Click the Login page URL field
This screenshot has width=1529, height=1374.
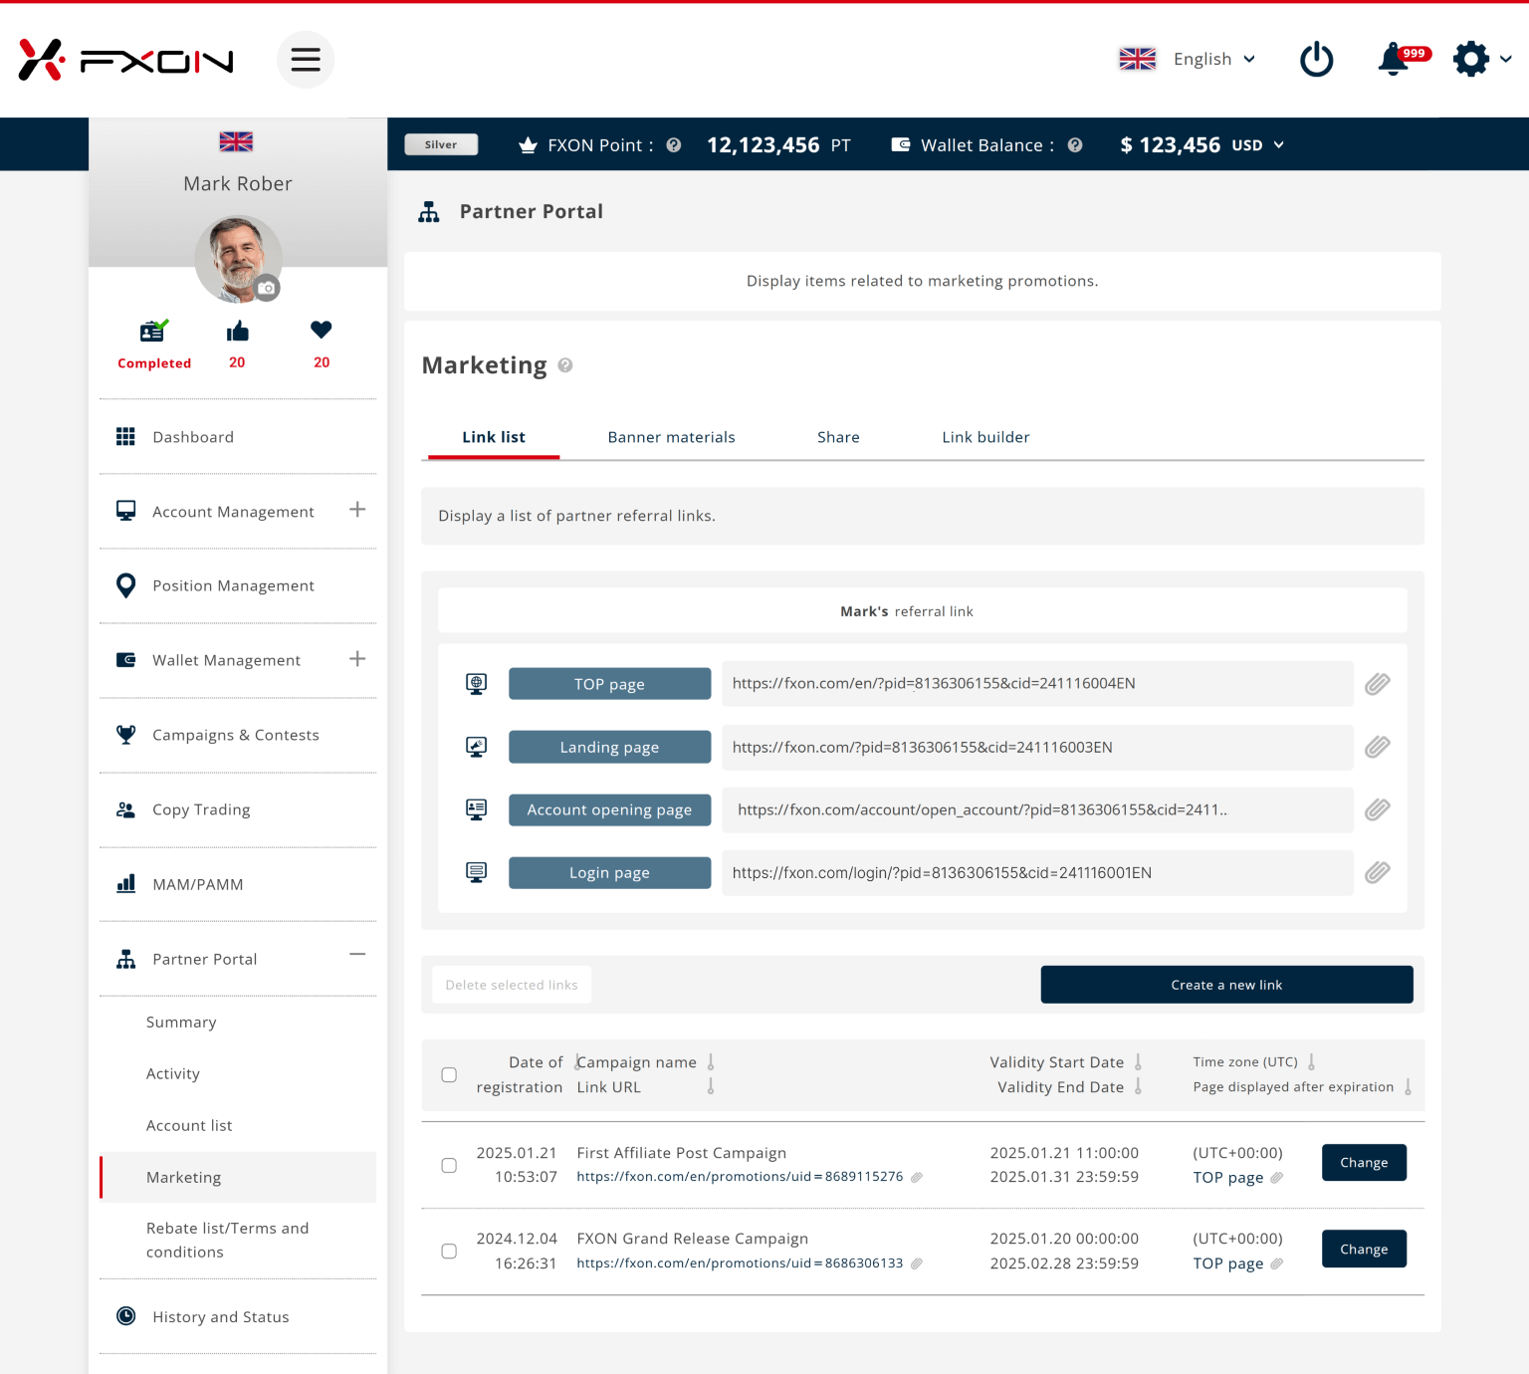coord(1037,872)
